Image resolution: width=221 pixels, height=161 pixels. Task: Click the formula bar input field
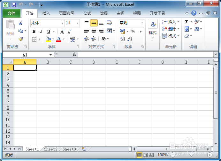[x=146, y=55]
